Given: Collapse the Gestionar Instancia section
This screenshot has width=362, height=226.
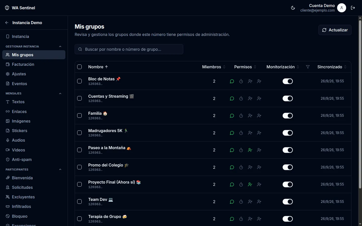Looking at the screenshot, I should tap(60, 46).
